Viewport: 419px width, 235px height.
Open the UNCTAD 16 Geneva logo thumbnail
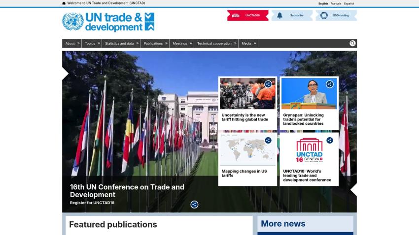[x=309, y=150]
